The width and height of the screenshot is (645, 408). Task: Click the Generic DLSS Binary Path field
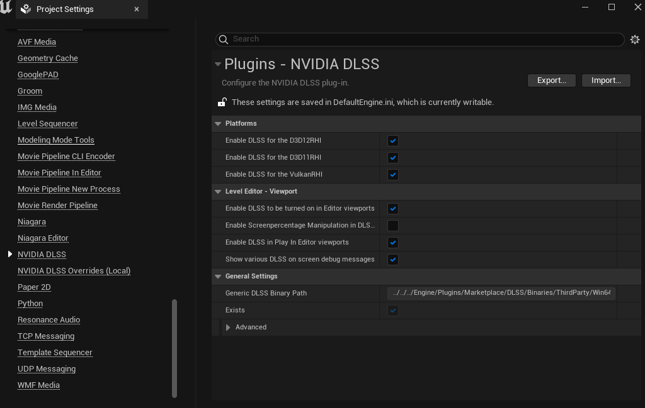point(501,293)
